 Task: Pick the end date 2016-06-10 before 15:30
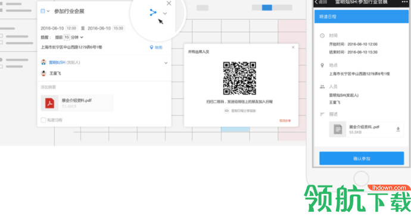click(99, 29)
